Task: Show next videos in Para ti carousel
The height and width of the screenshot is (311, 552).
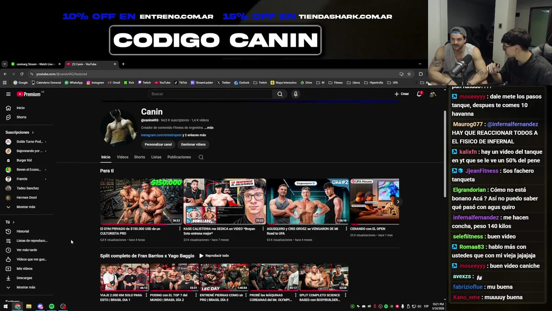Action: point(398,201)
